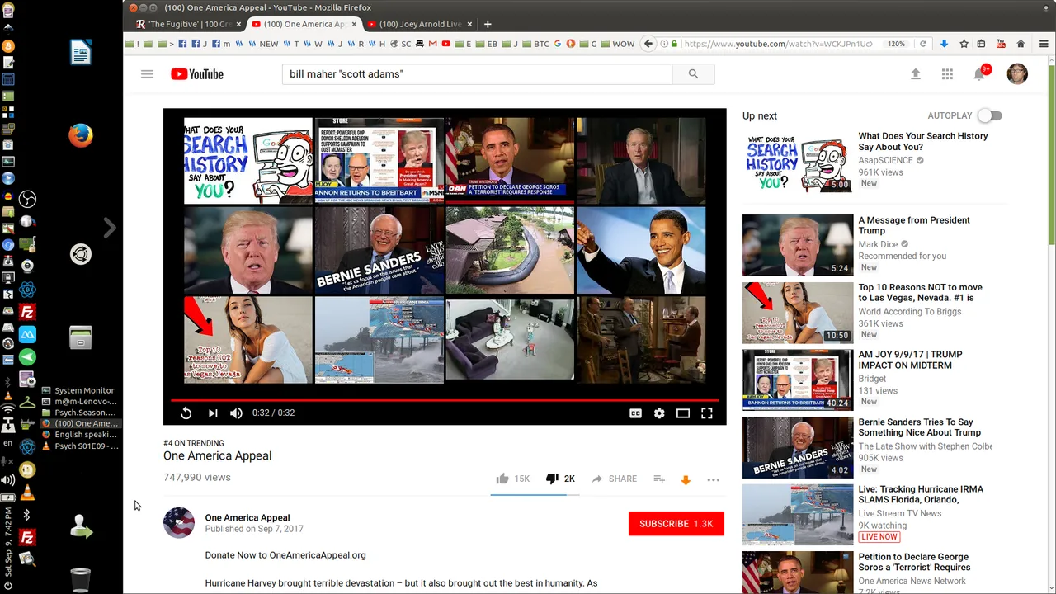Select System Monitor in the window list

(x=78, y=390)
